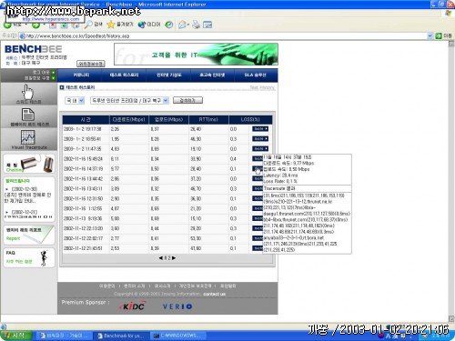Click detail button for row 2003-1-2 19:17
This screenshot has height=341, width=455.
click(x=260, y=129)
